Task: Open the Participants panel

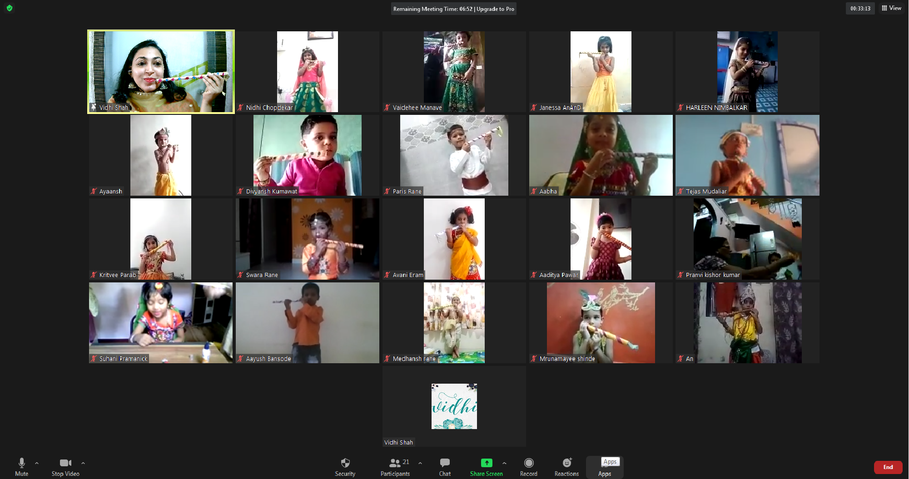Action: coord(395,467)
